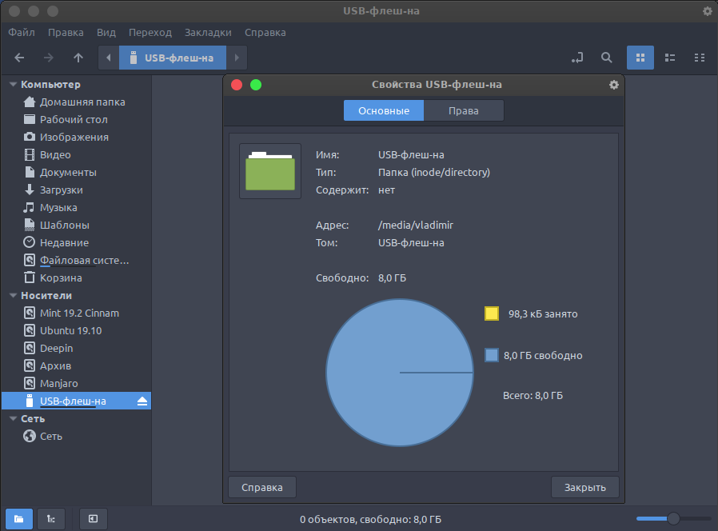Screen dimensions: 718x531
Task: Go up to parent folder
Action: [78, 58]
